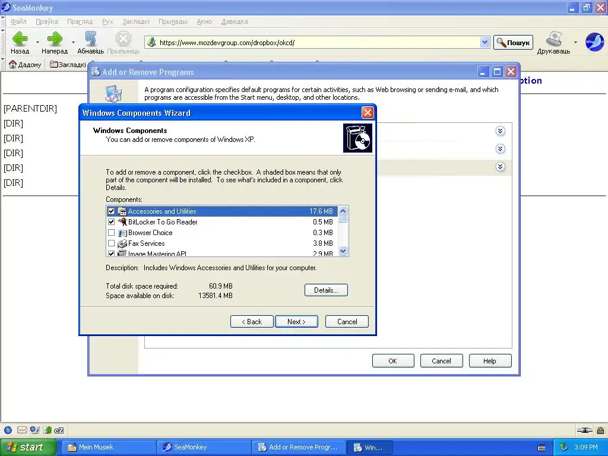The width and height of the screenshot is (608, 456).
Task: Open the Праўка menu
Action: (46, 21)
